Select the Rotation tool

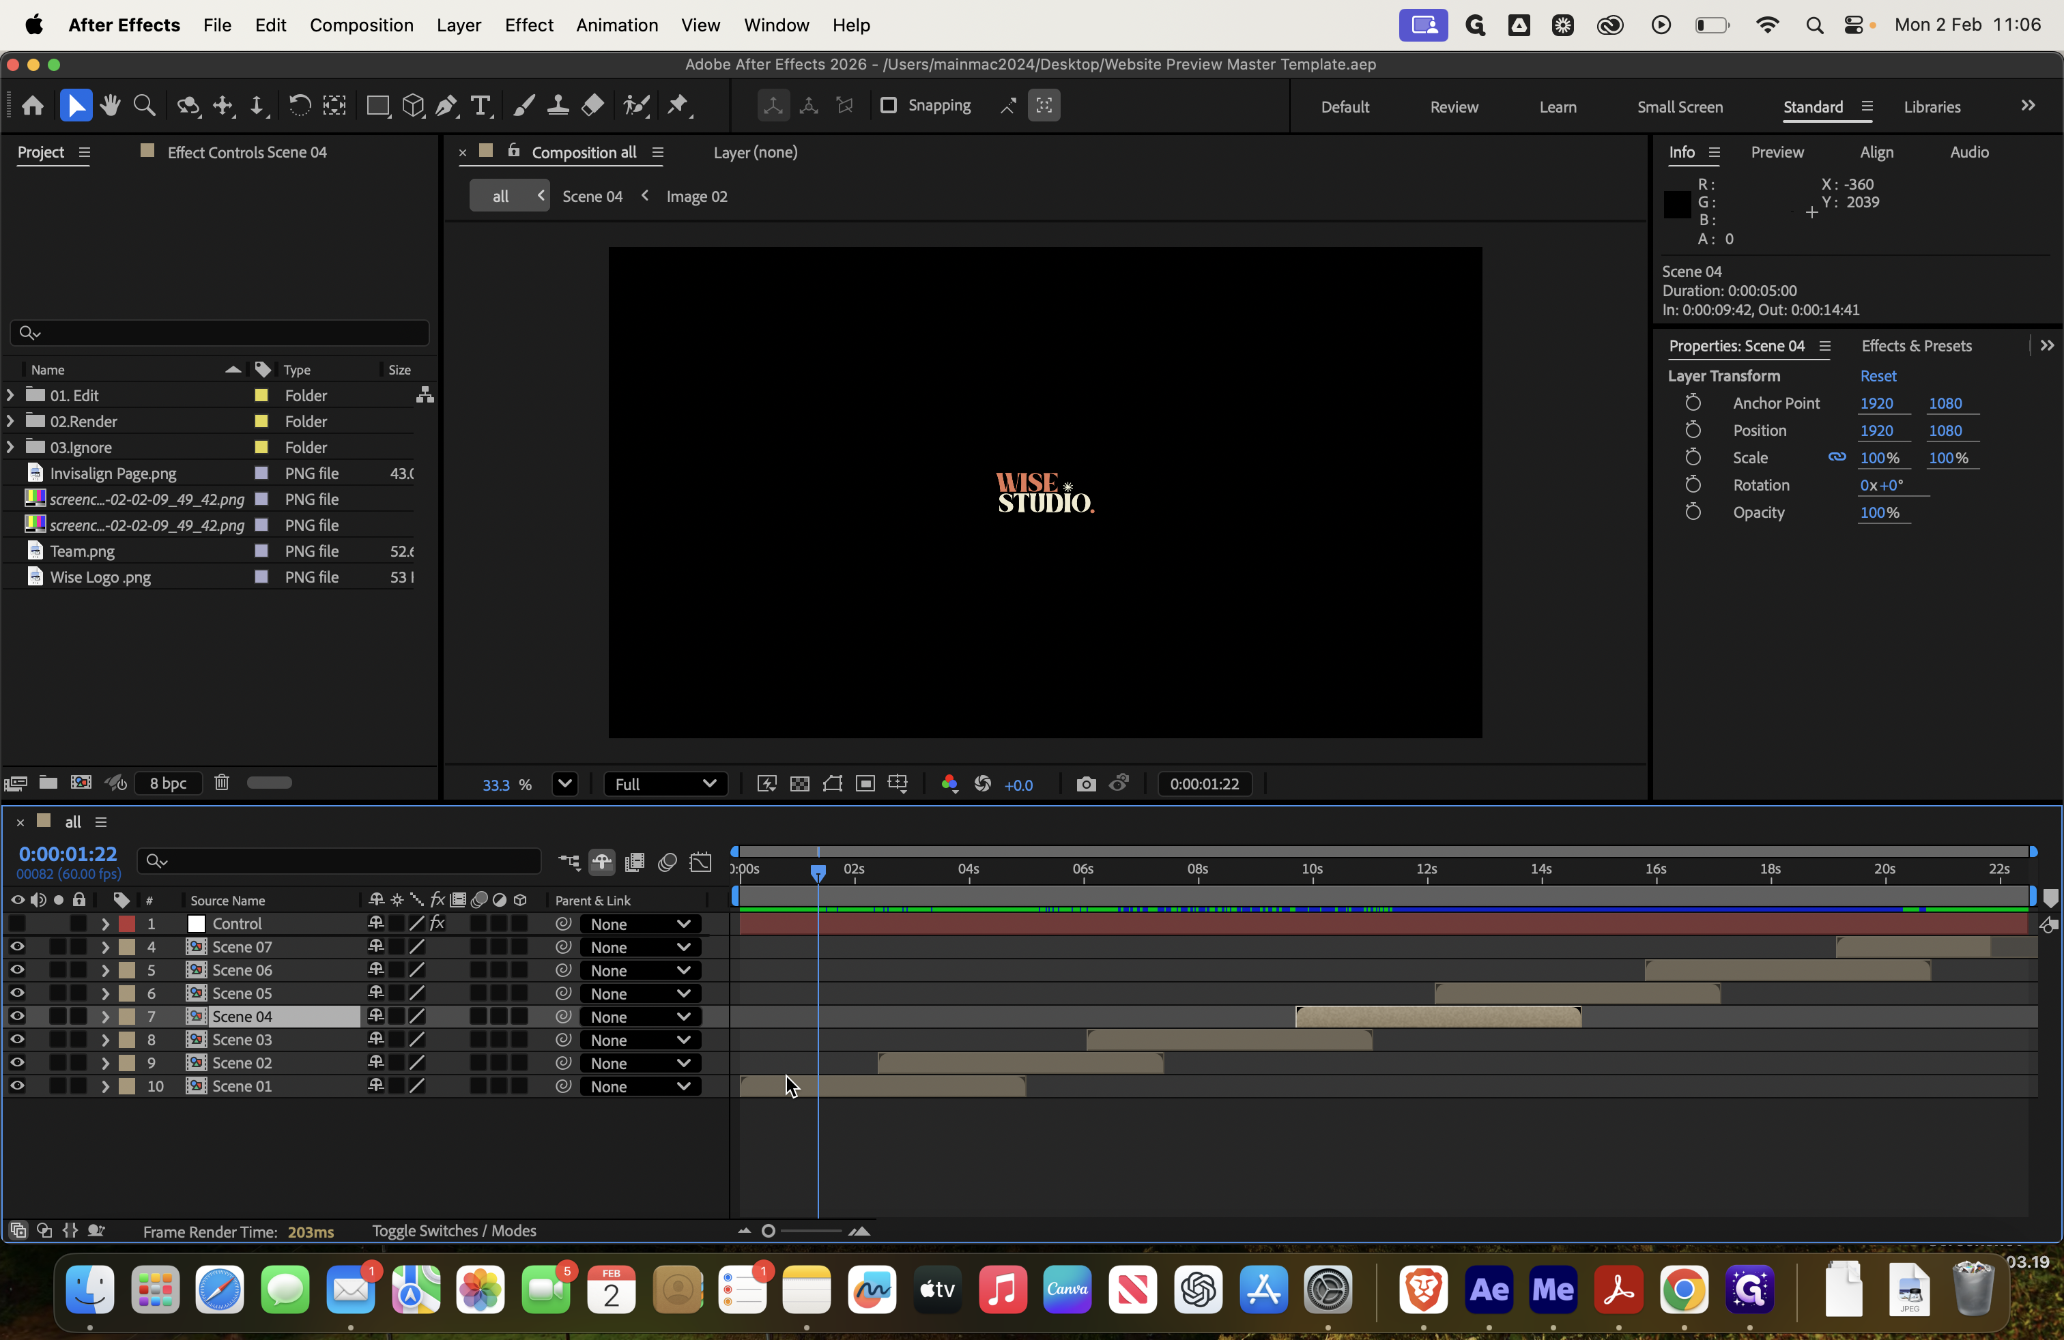299,106
